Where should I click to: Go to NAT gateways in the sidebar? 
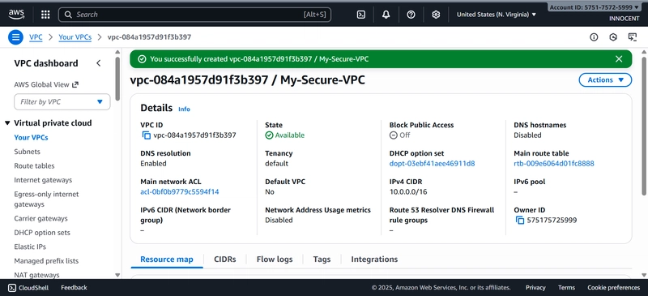point(36,275)
